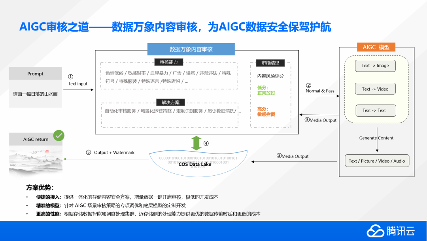Click the Prompt box
The image size is (427, 241).
coord(35,74)
